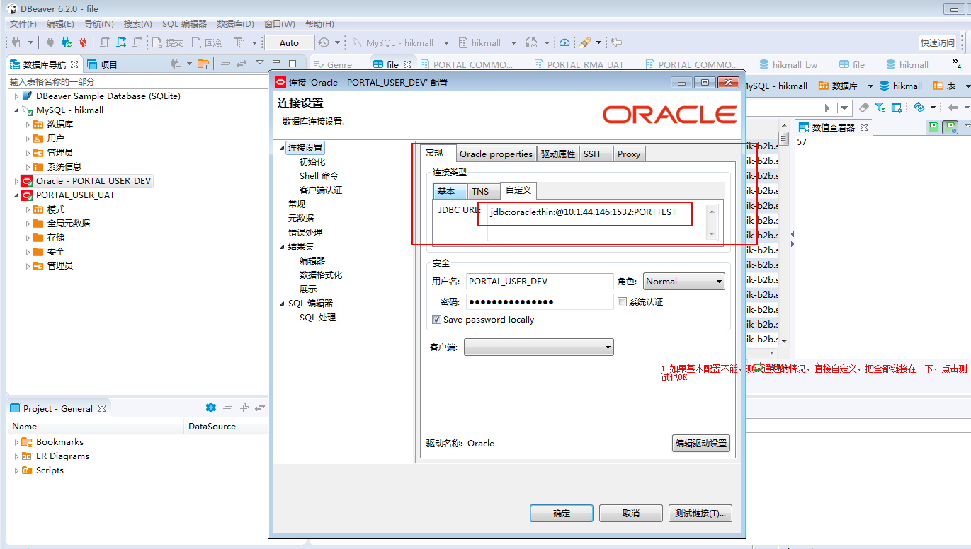Save value using green save icon in 数值查看器
Screen dimensions: 971x549
932,127
